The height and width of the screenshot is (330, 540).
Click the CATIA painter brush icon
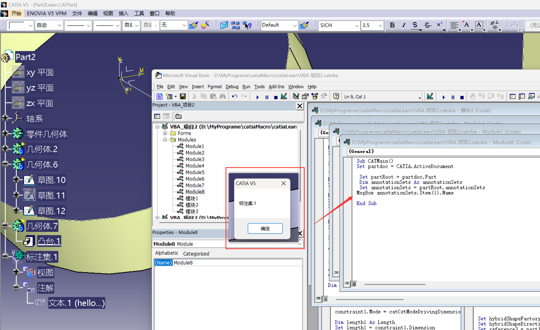pyautogui.click(x=193, y=25)
